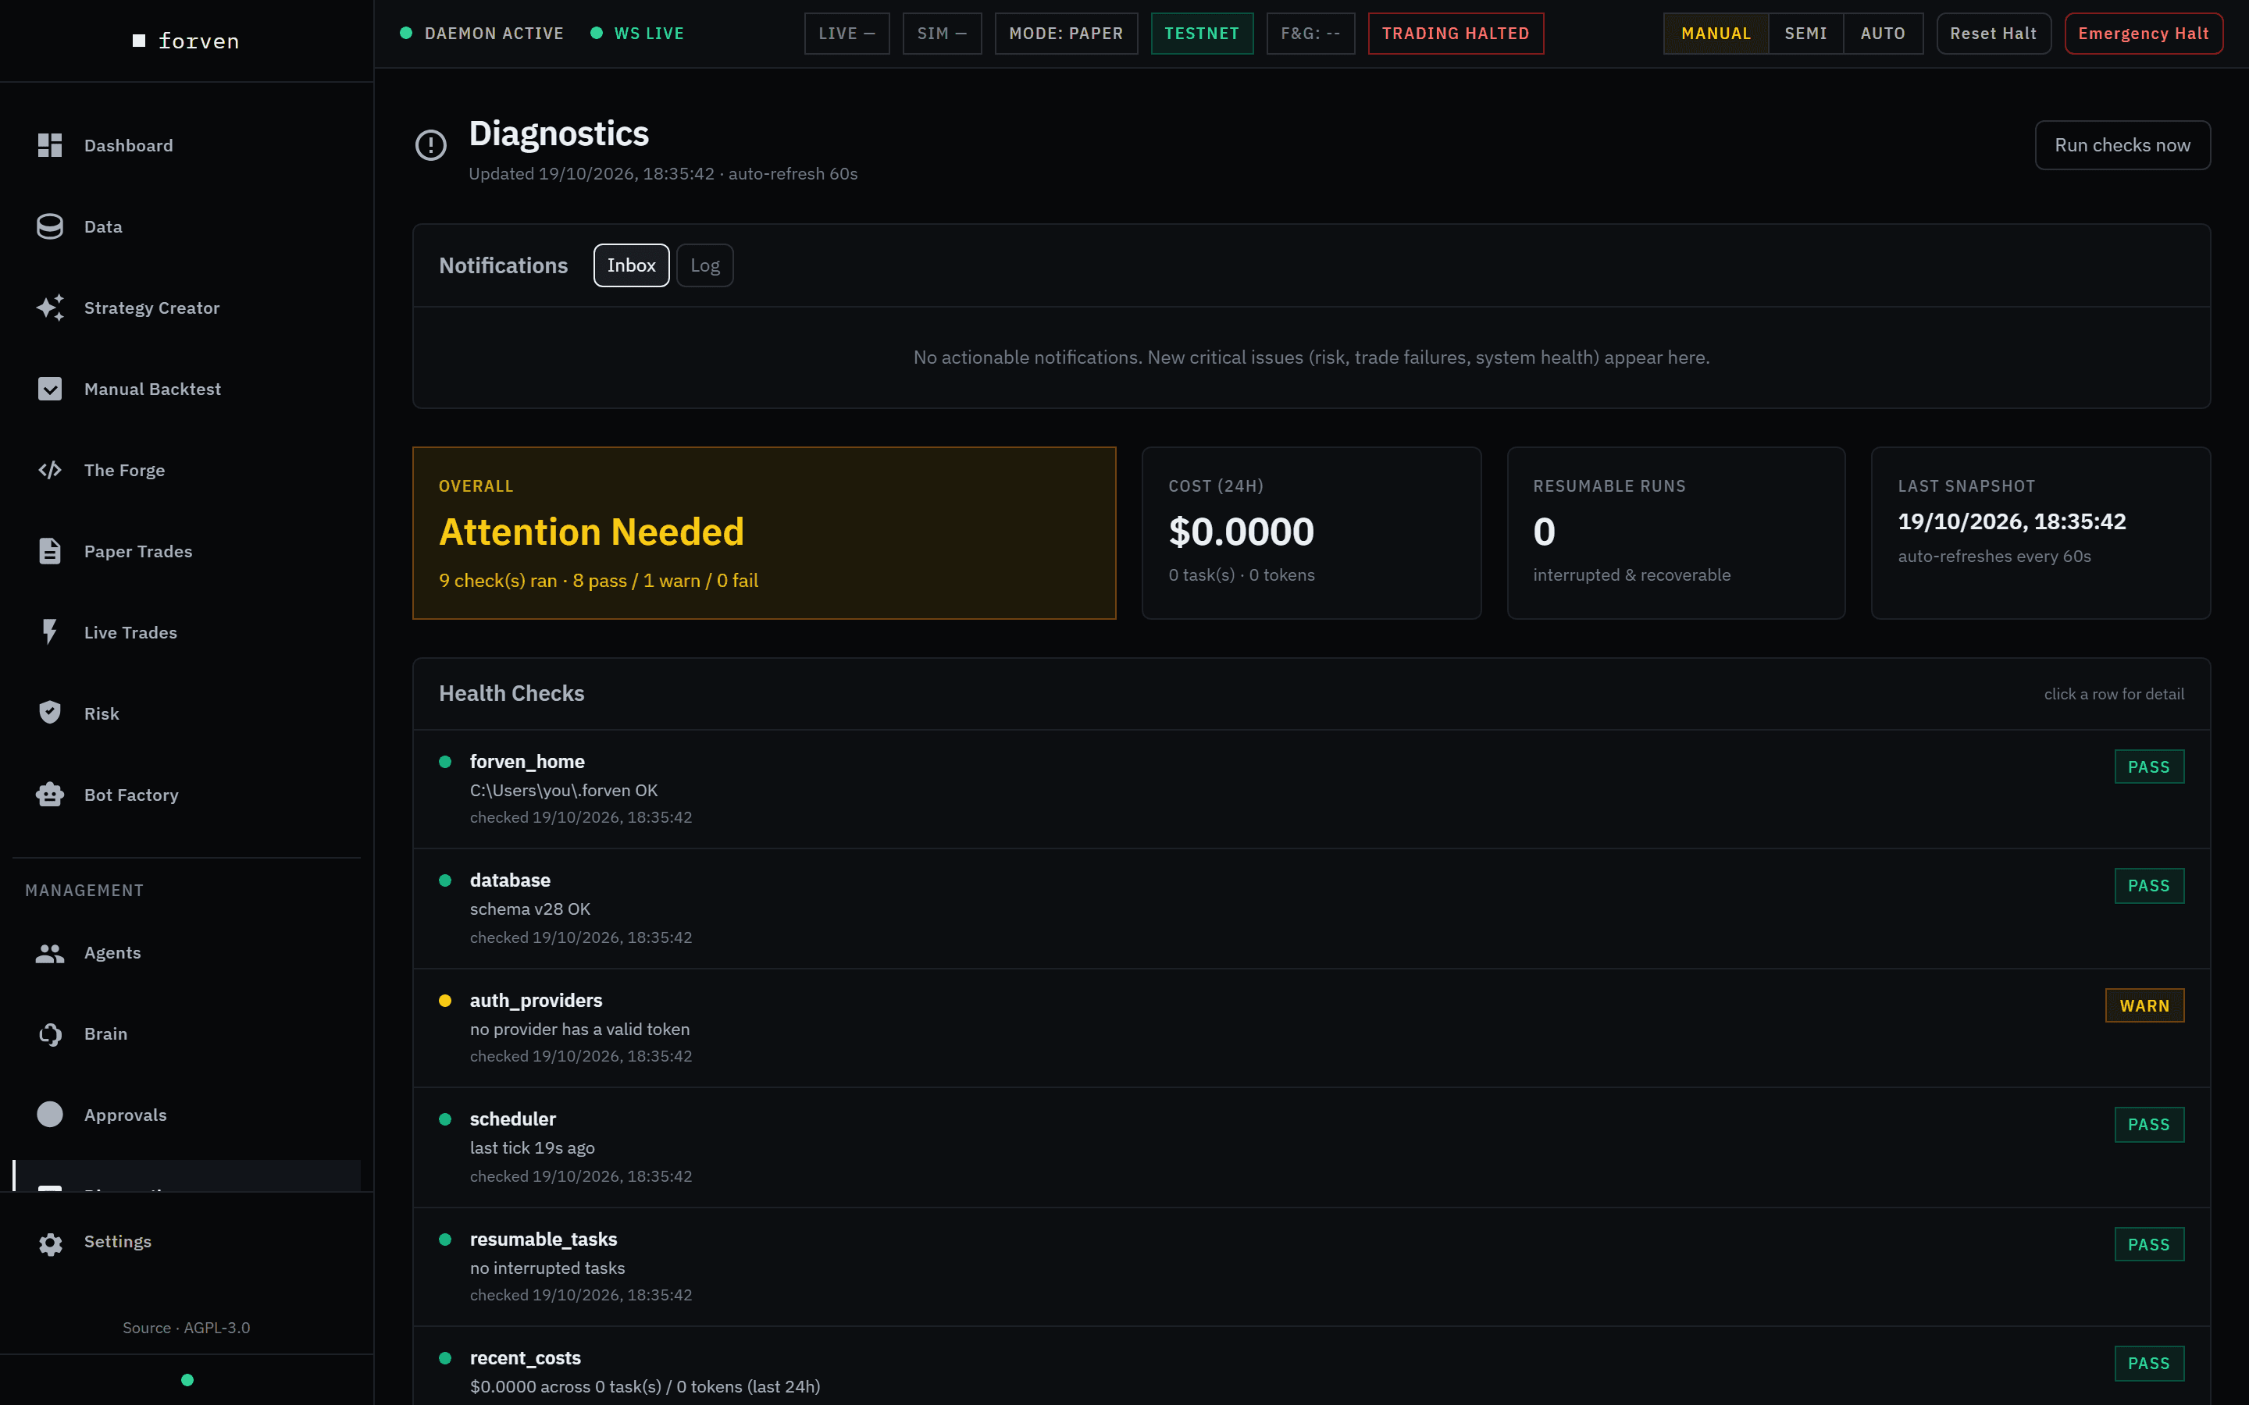Open the Settings gear icon

(x=50, y=1243)
